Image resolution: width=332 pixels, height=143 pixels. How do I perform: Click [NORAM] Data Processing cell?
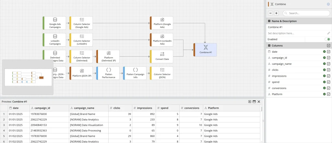click(x=89, y=130)
